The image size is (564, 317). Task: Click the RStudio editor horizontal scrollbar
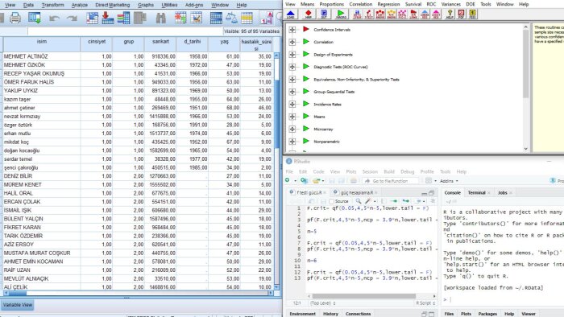pos(363,296)
